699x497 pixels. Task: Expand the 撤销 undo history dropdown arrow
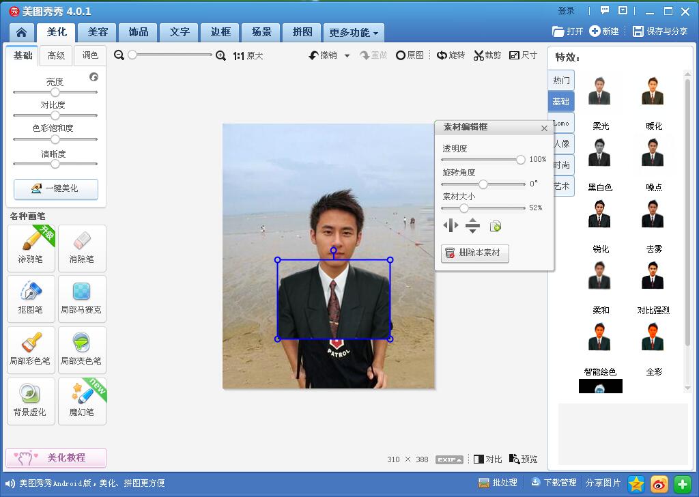(347, 56)
